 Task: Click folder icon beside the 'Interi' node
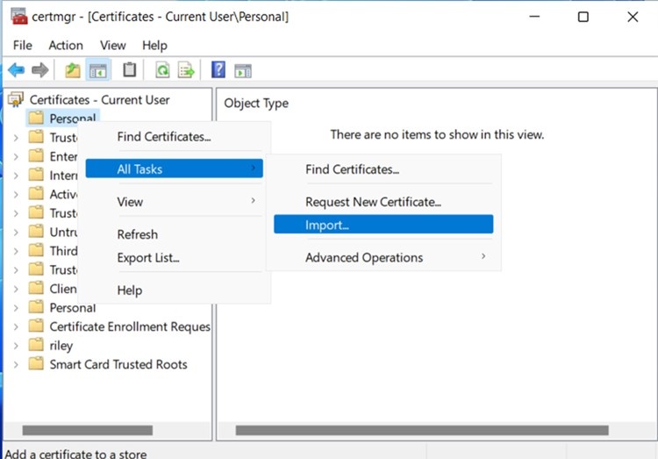point(36,175)
